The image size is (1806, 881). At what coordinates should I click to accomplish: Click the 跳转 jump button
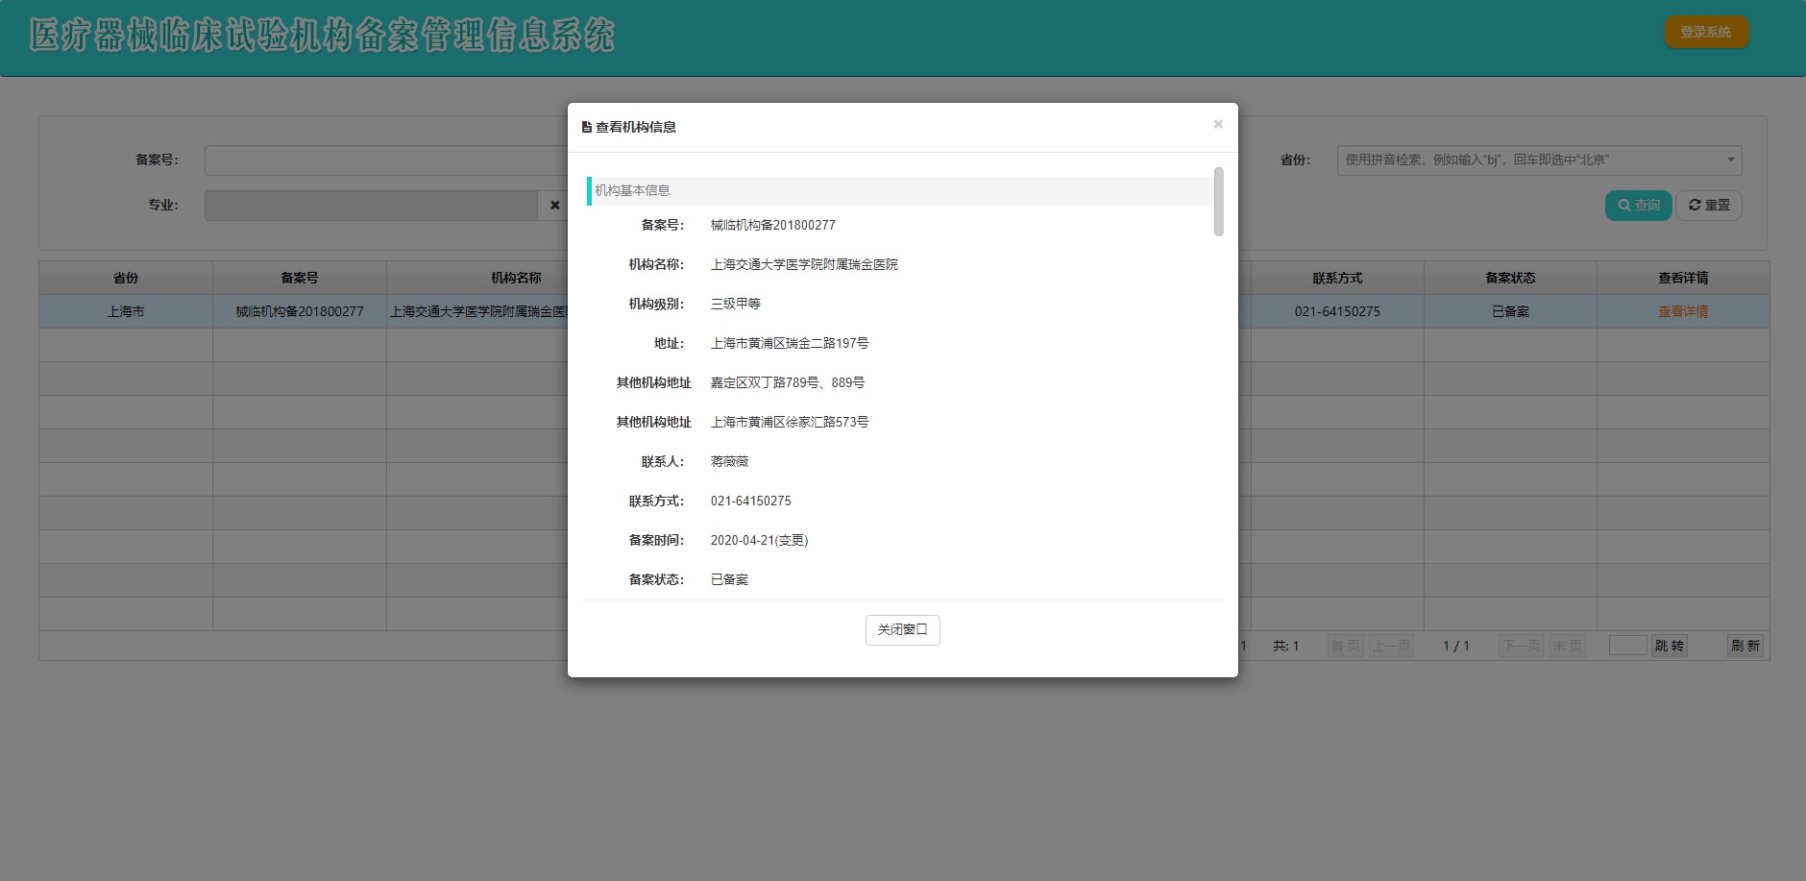1669,646
